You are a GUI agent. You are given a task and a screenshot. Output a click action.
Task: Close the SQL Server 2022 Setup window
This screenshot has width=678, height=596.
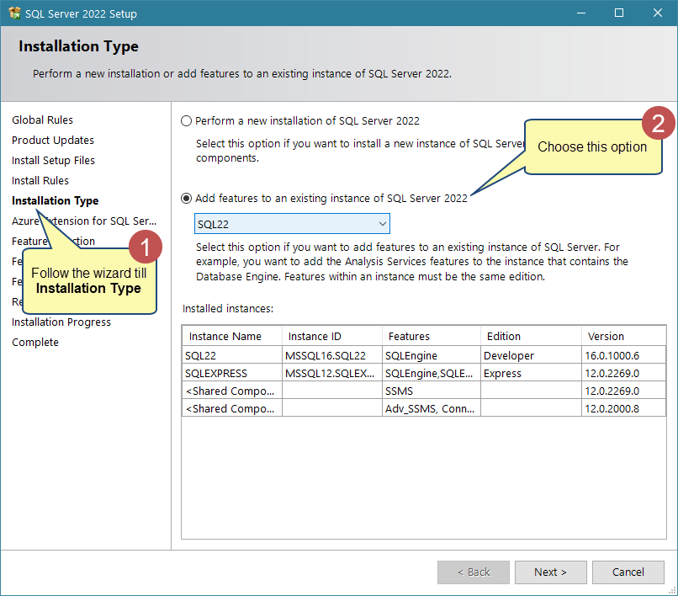pos(658,13)
